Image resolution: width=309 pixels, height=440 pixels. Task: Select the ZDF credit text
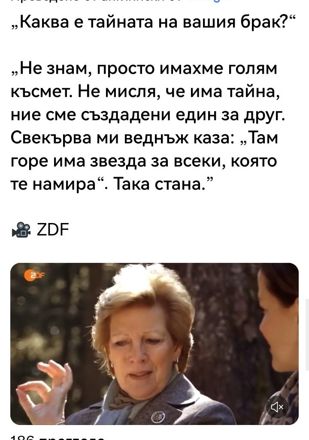coord(53,230)
